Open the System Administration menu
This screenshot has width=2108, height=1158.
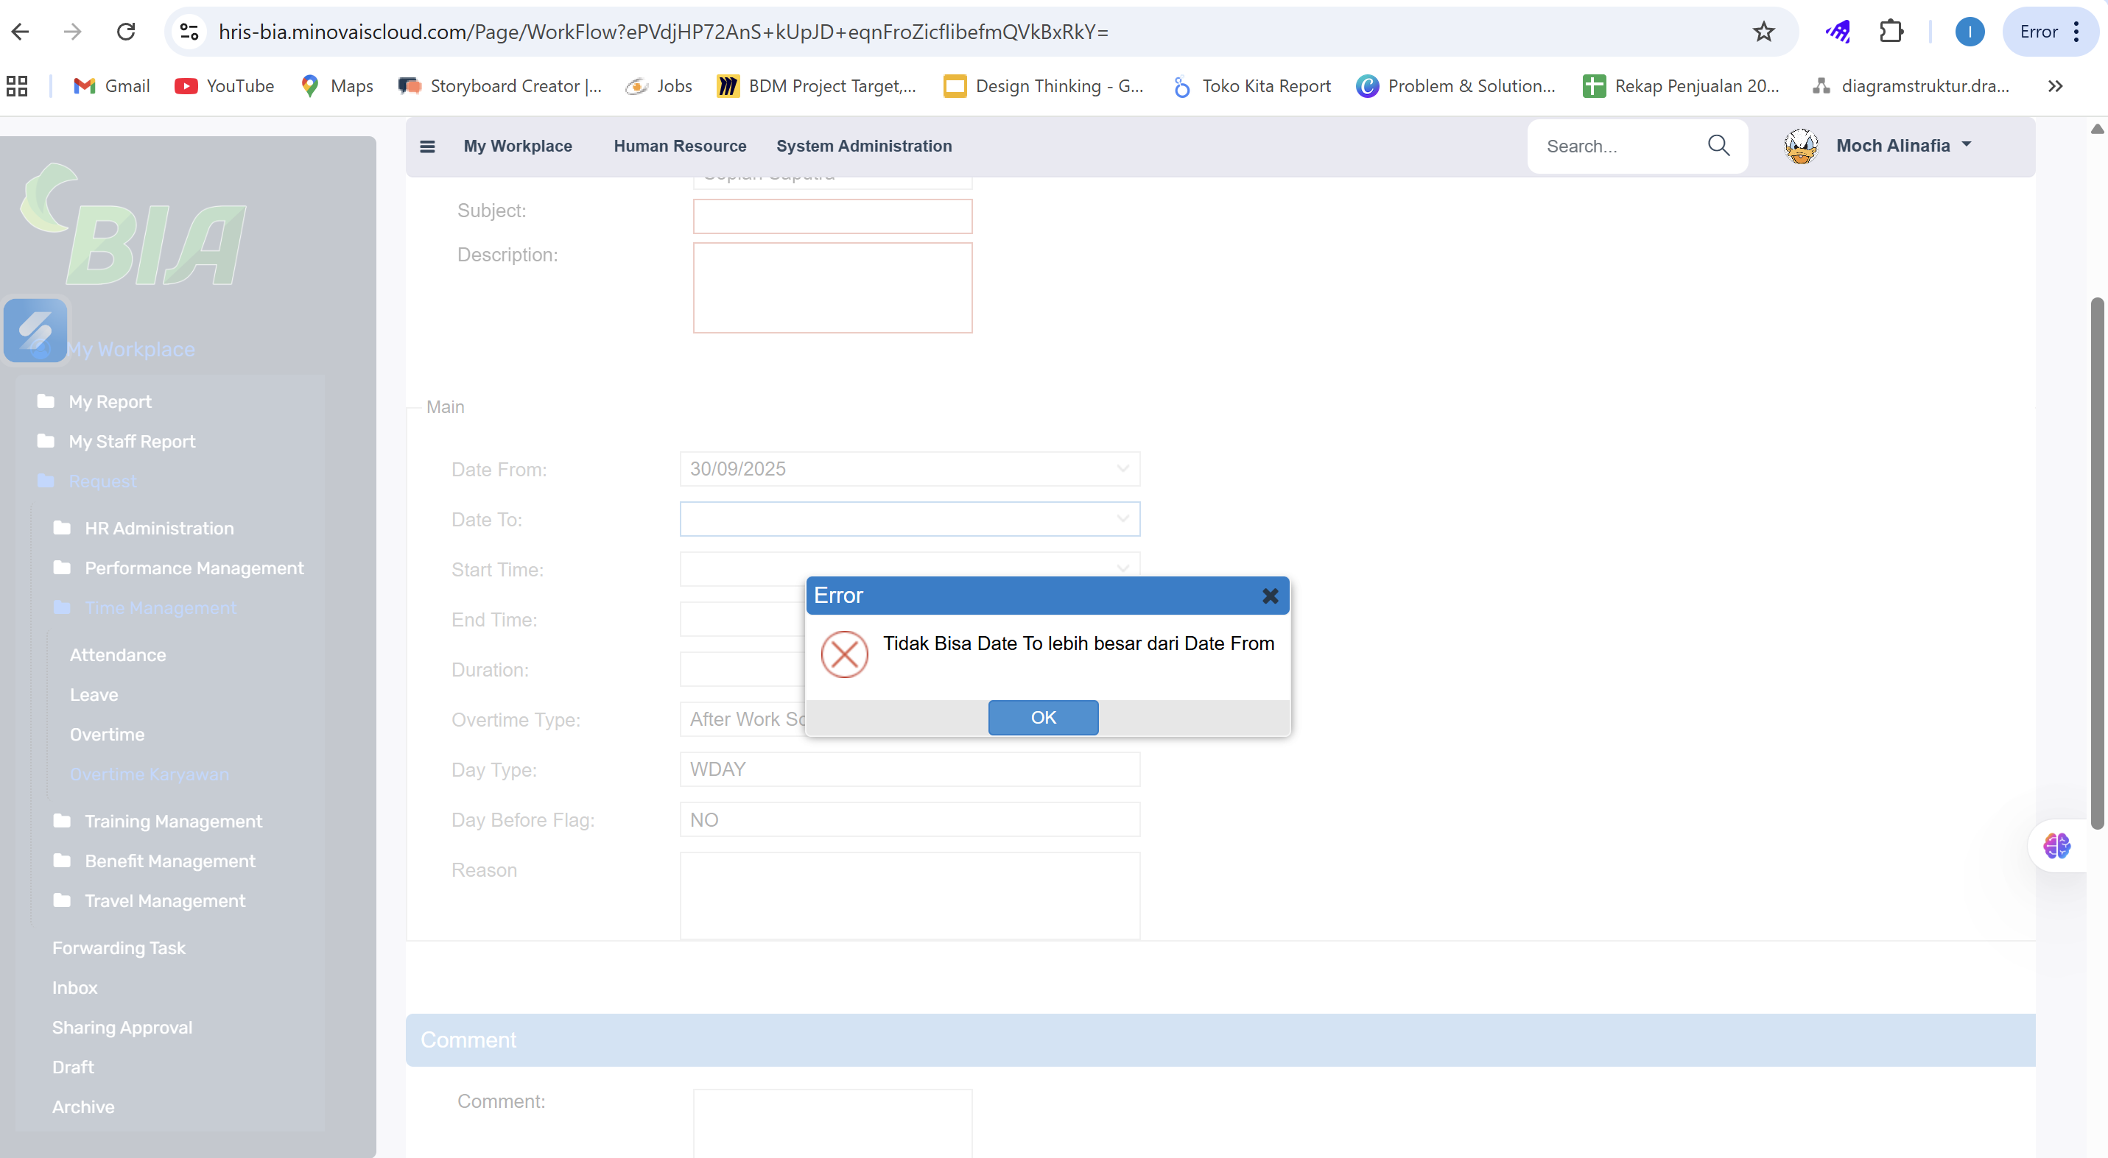(x=863, y=146)
